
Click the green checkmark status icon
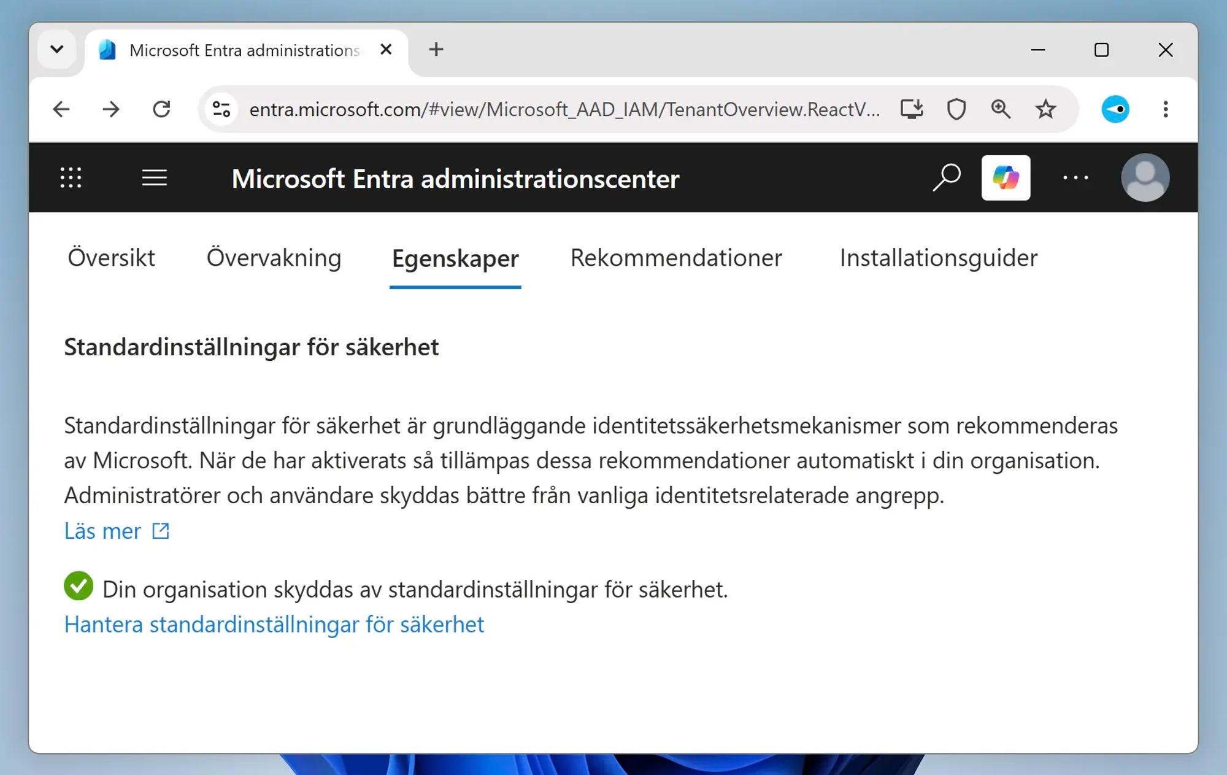click(x=79, y=586)
